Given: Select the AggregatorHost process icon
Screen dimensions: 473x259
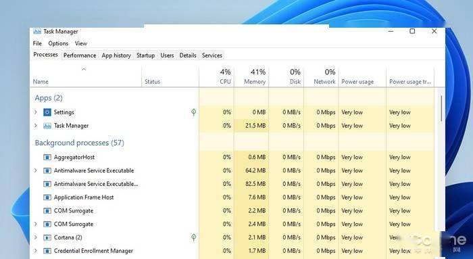Looking at the screenshot, I should [47, 158].
